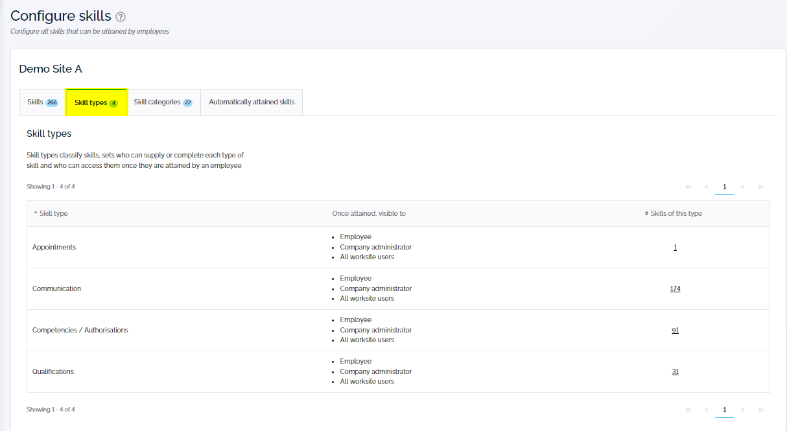Open the 174 skills link for Communication
The image size is (787, 431).
tap(675, 288)
